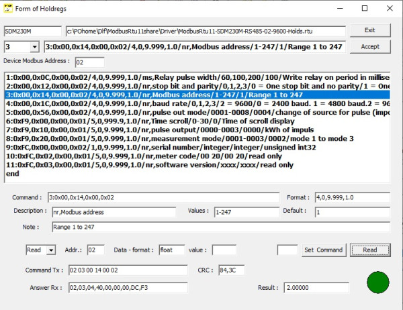Screen dimensions: 403x310
Task: Click the Note field with Range text
Action: pyautogui.click(x=221, y=227)
